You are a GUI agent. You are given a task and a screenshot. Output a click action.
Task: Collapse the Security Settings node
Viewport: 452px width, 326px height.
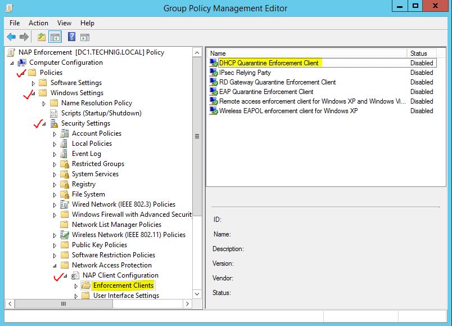click(44, 123)
